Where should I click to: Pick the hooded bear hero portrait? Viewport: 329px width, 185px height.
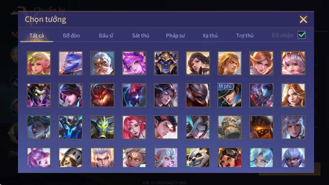click(70, 157)
